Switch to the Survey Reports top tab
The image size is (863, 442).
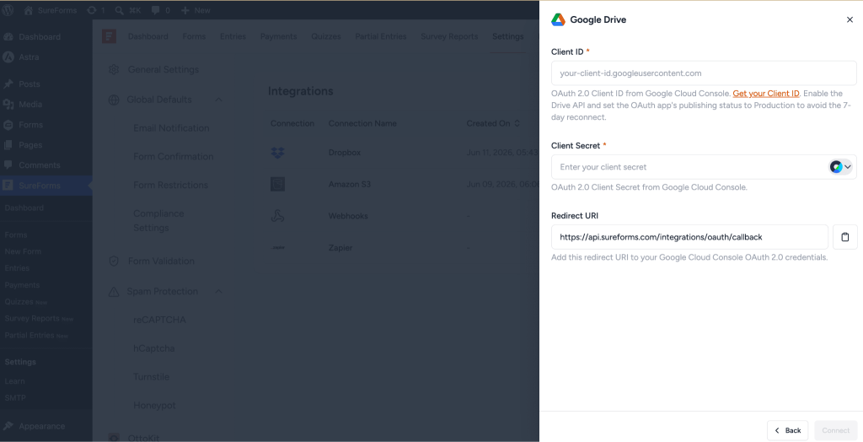tap(449, 36)
